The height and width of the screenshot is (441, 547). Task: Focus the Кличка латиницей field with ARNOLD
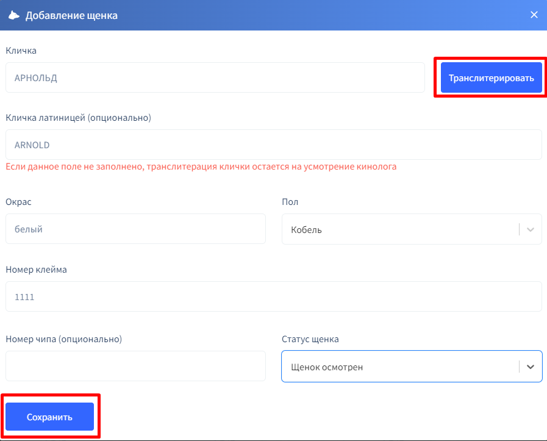coord(273,145)
